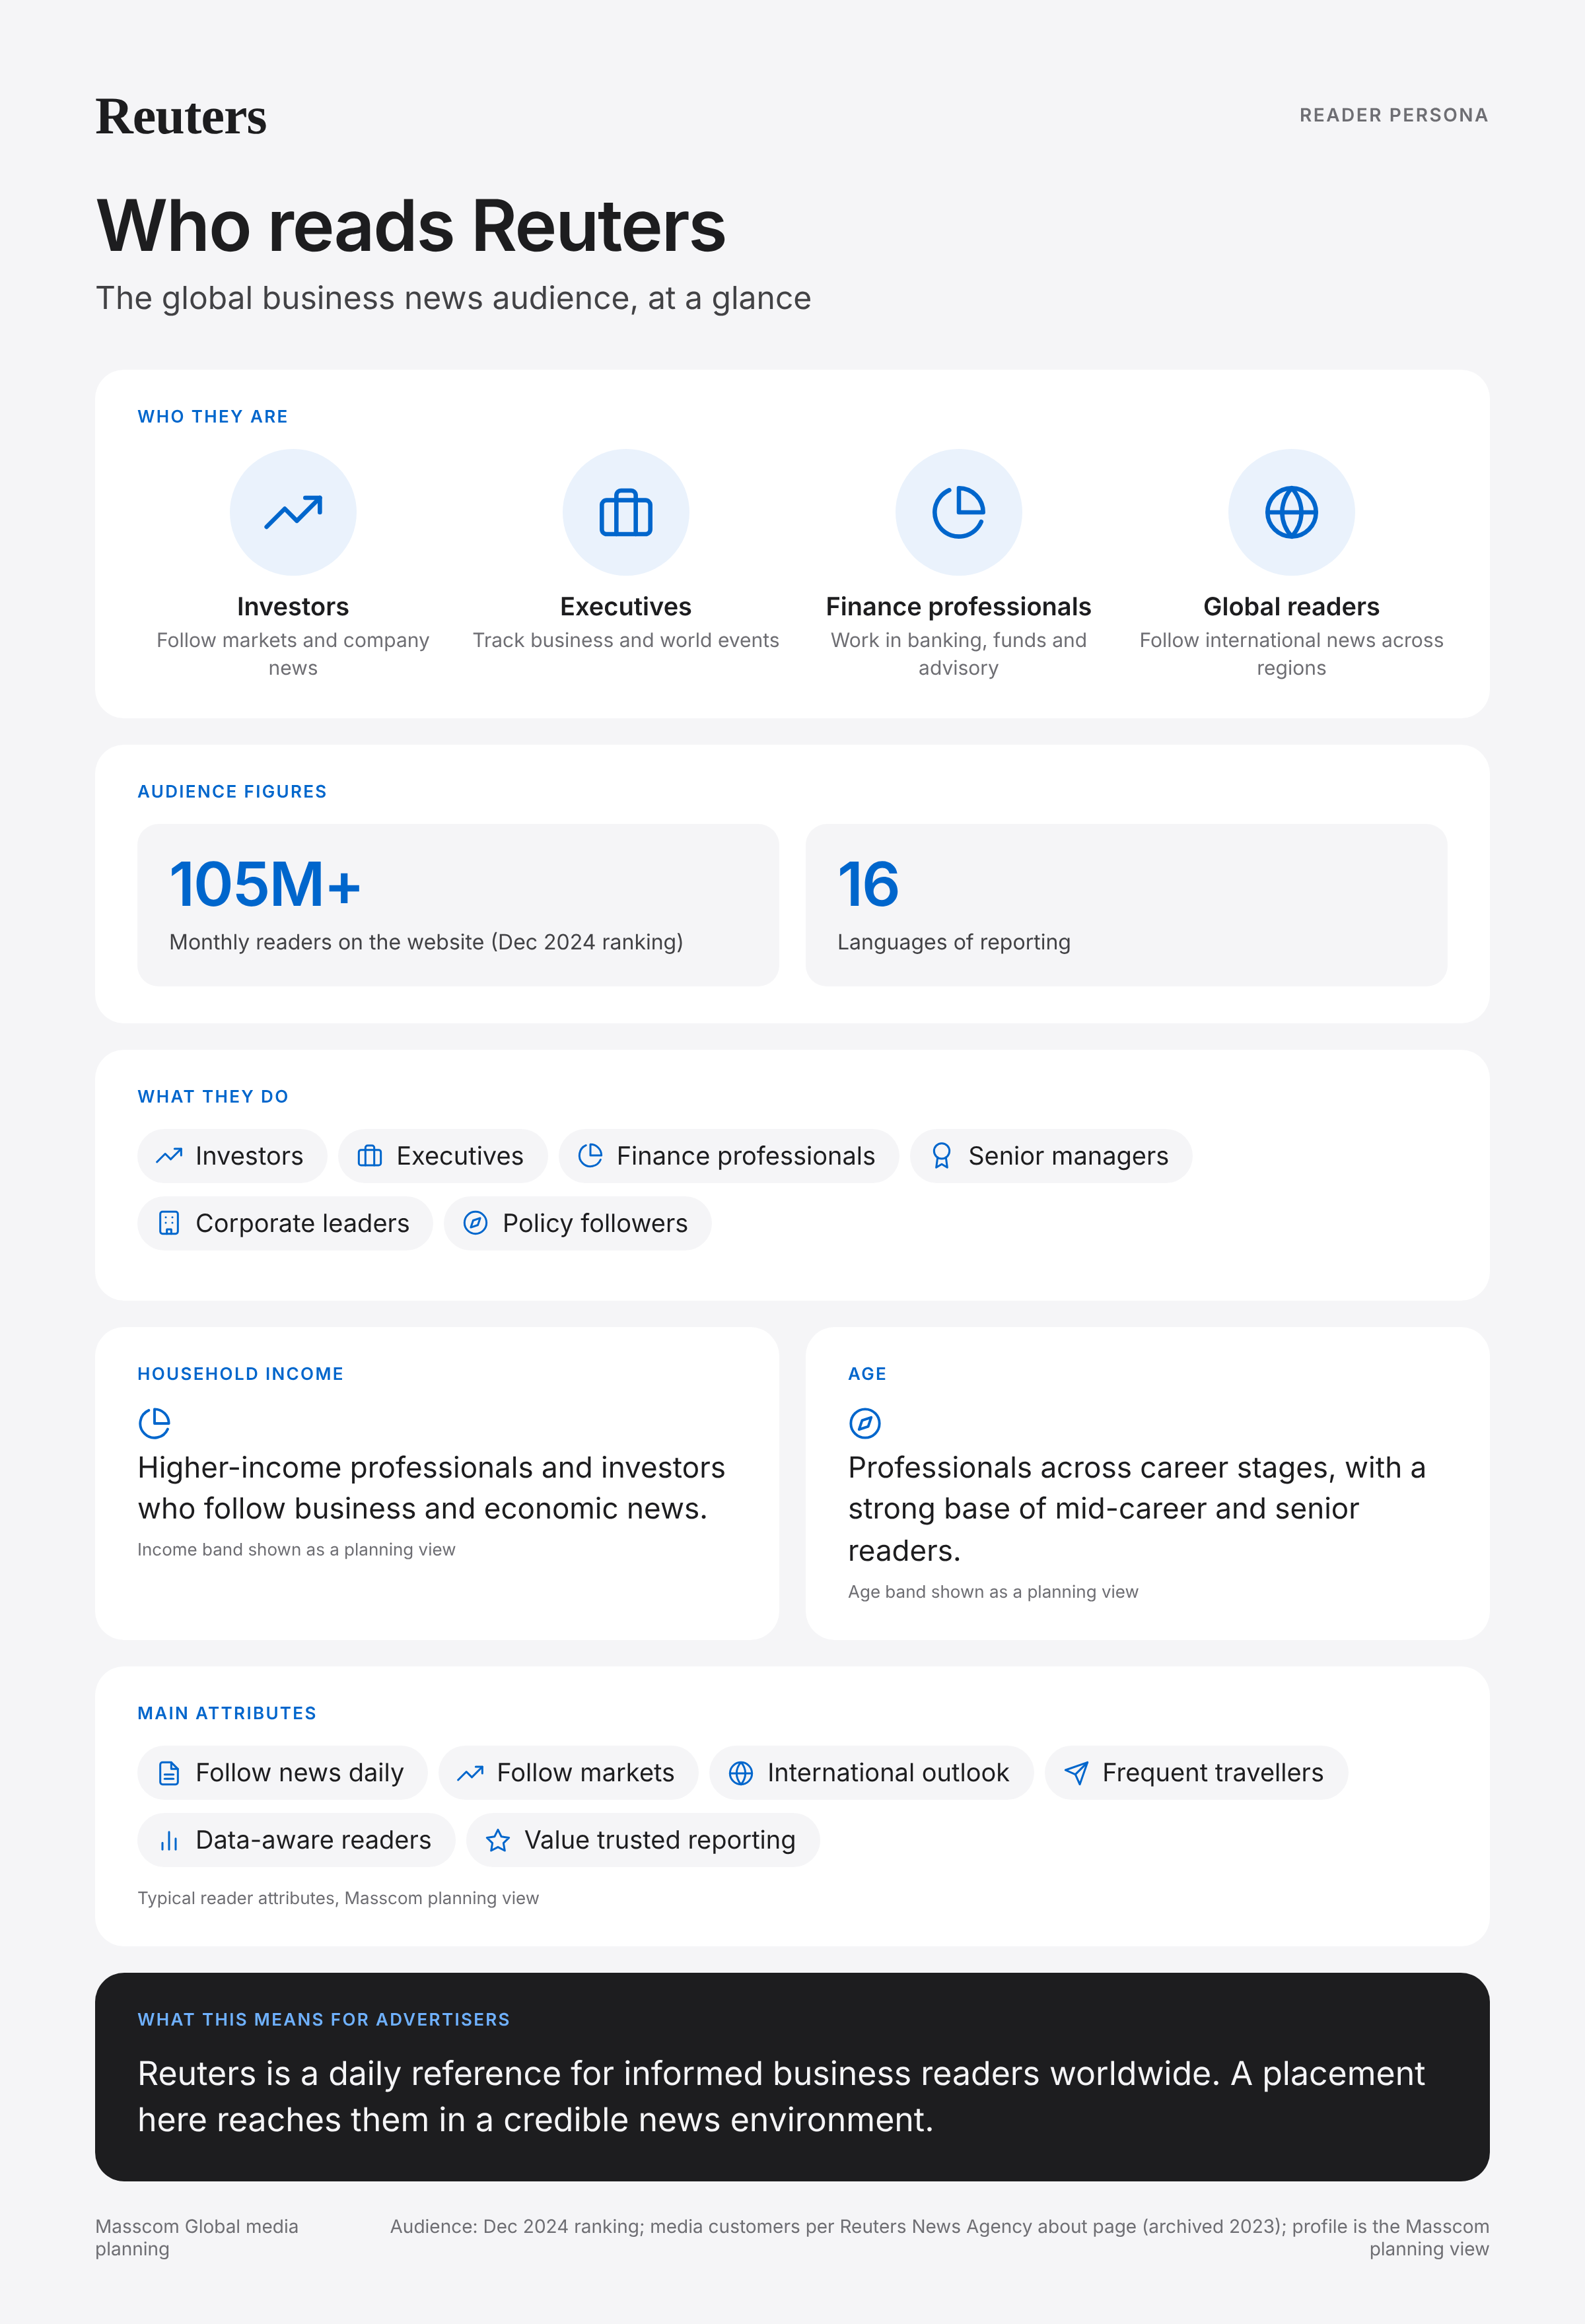The height and width of the screenshot is (2324, 1585).
Task: Click 'Masscom Global media planning' footer text
Action: coord(197,2238)
